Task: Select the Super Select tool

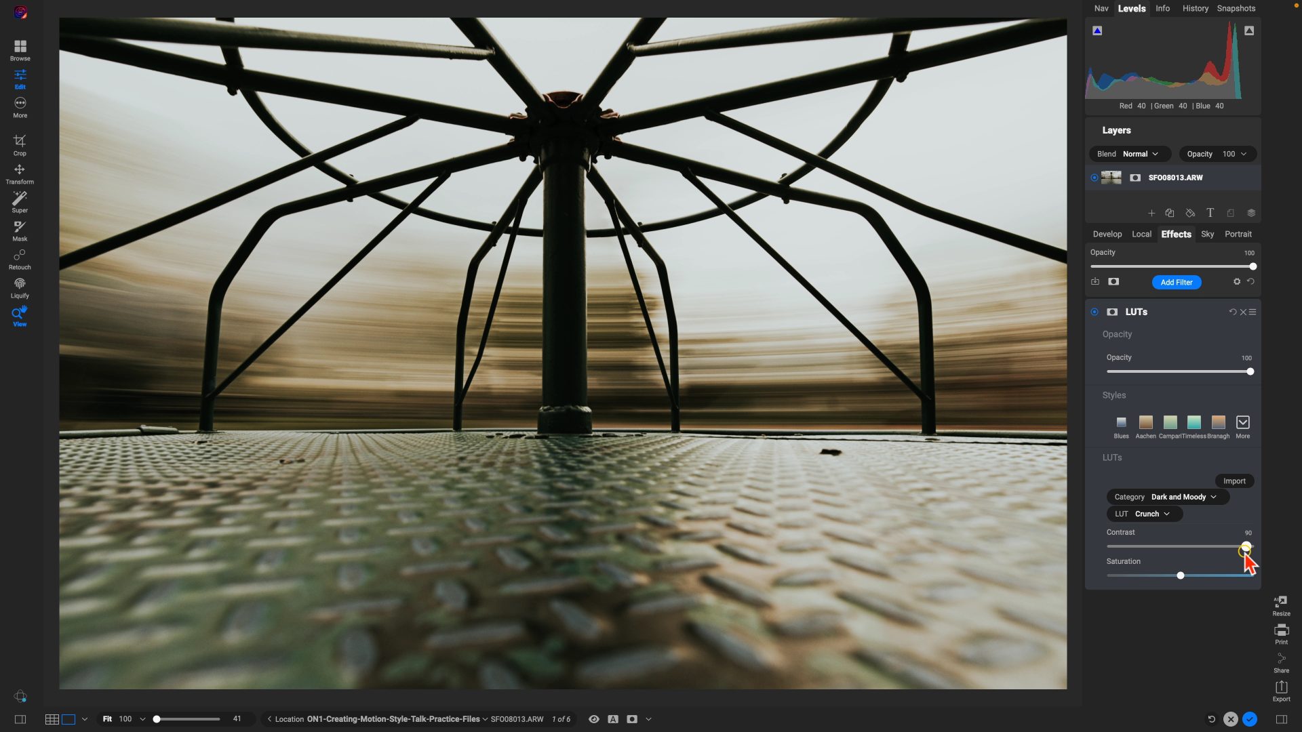Action: 20,203
